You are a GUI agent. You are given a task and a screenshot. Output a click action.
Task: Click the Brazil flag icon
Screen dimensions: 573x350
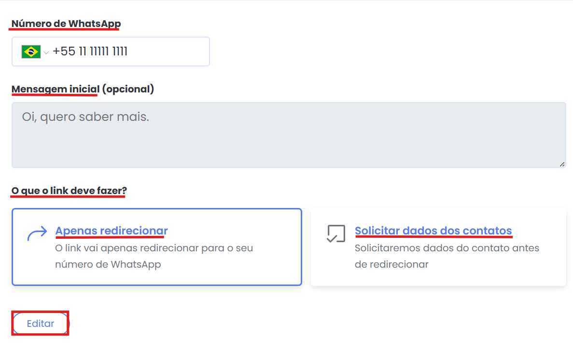(x=31, y=52)
